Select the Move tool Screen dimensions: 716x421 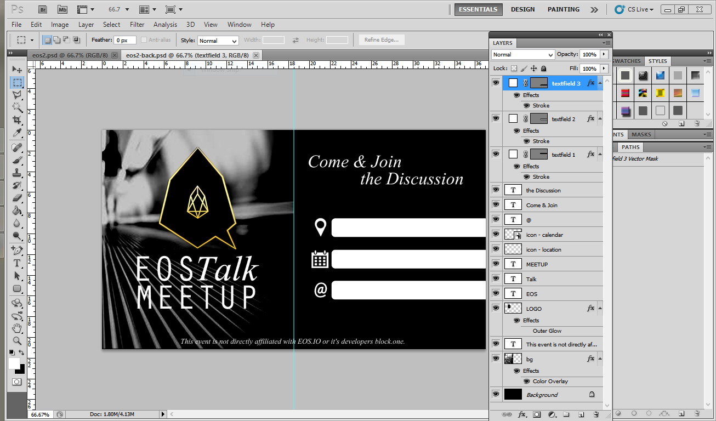pos(17,70)
